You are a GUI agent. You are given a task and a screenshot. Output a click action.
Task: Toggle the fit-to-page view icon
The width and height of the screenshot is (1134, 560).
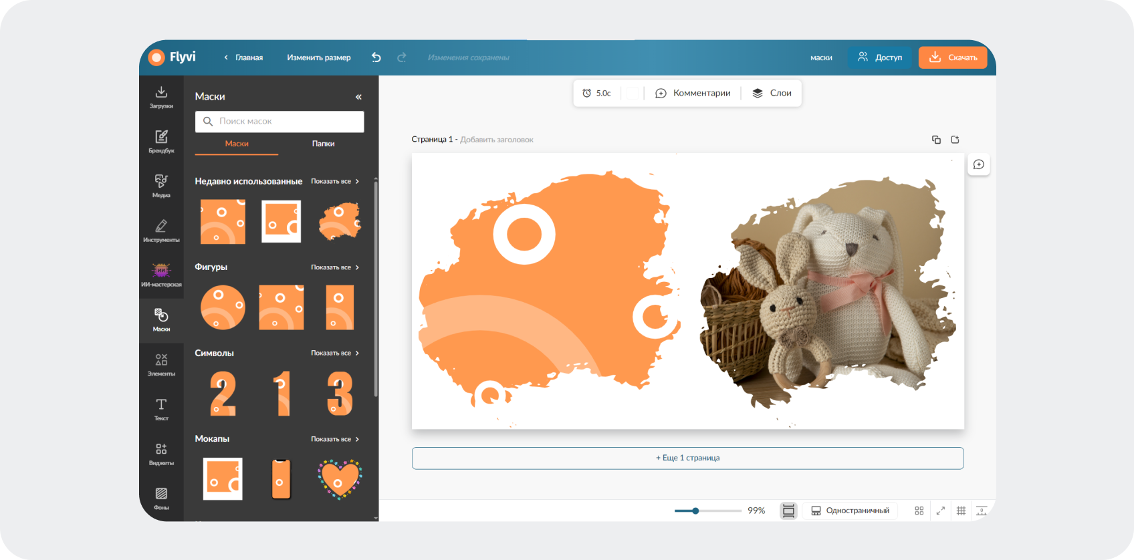pos(789,511)
